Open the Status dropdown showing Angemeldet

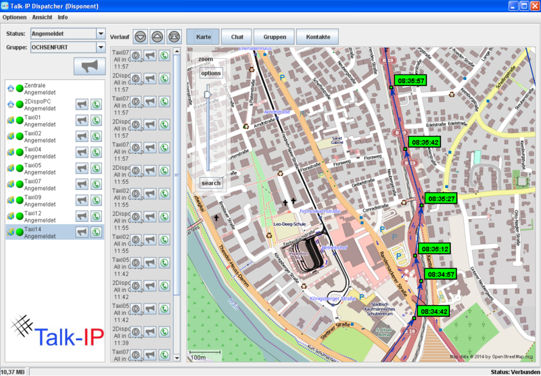[101, 34]
